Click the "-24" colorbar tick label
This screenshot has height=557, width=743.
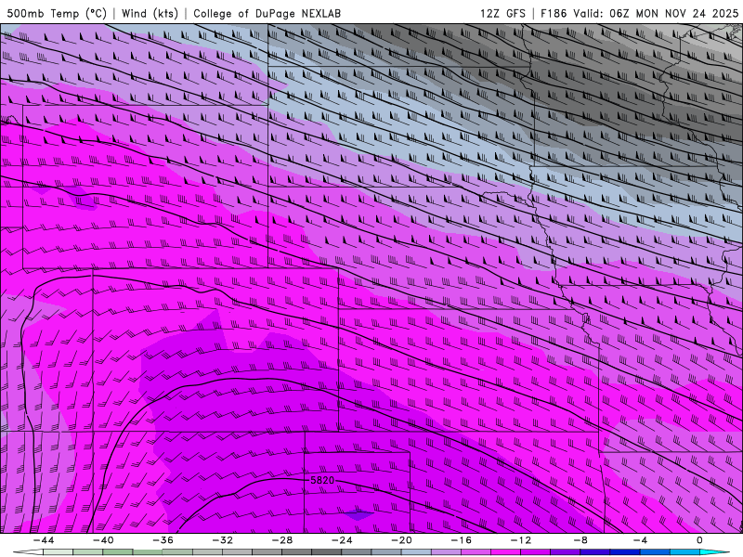tap(342, 540)
